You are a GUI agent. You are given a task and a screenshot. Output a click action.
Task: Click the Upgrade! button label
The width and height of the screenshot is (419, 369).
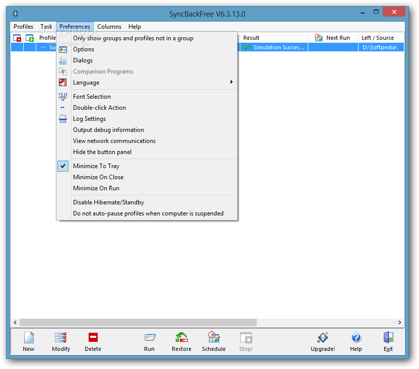323,349
